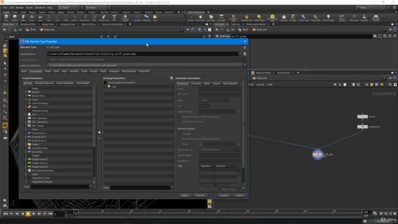
Task: Select the Metaball shelf tool
Action: click(x=146, y=17)
